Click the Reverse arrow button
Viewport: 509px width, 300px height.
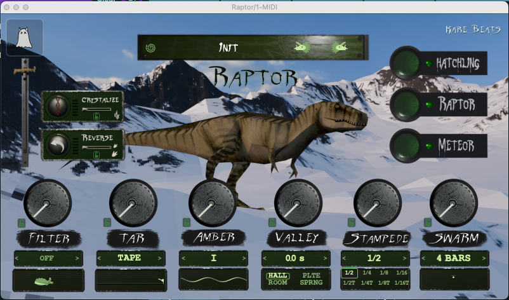(x=58, y=145)
